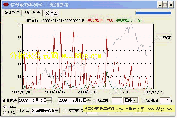Click the 失败指示: 101 label
This screenshot has width=177, height=118.
pyautogui.click(x=129, y=21)
